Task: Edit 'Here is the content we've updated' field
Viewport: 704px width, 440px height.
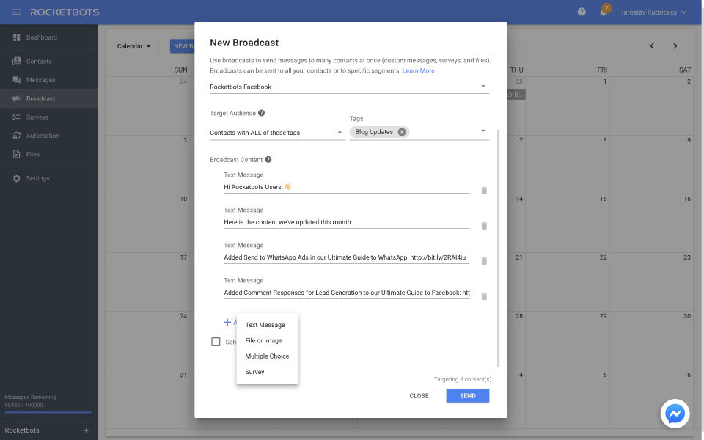Action: pyautogui.click(x=347, y=222)
